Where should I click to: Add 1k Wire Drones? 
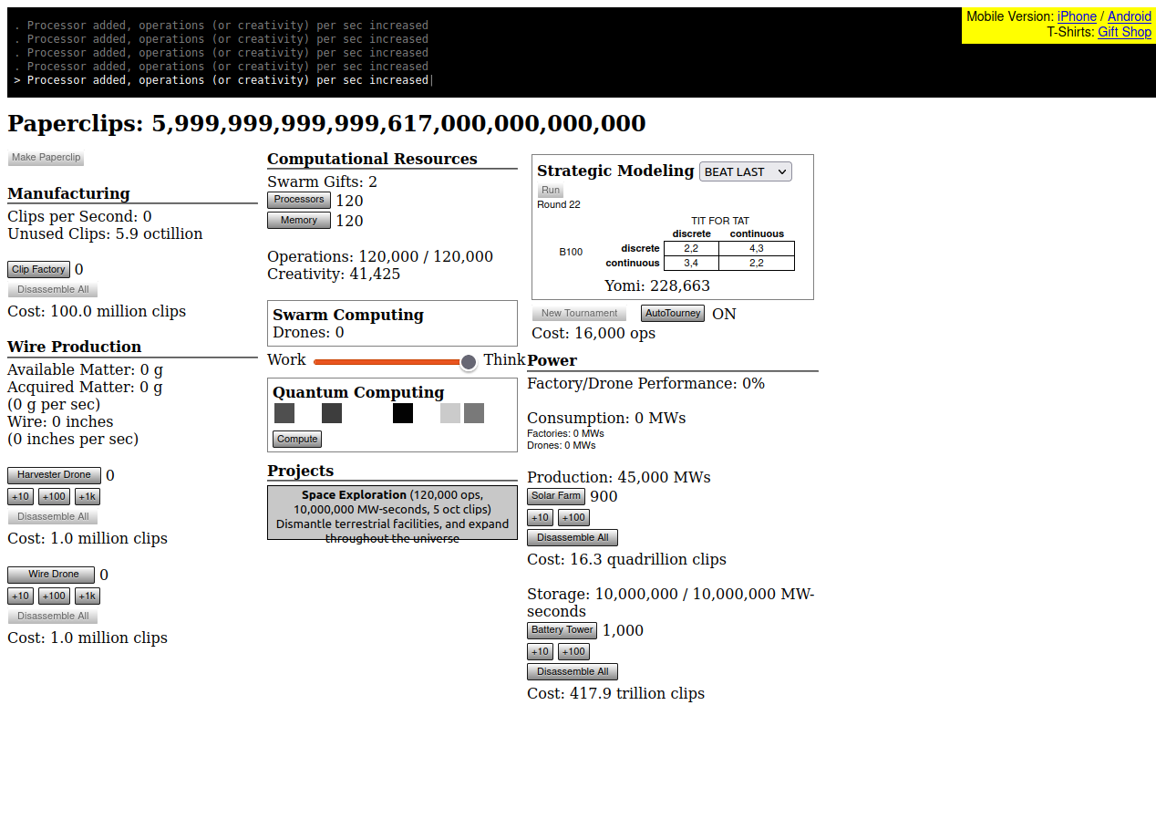[88, 596]
